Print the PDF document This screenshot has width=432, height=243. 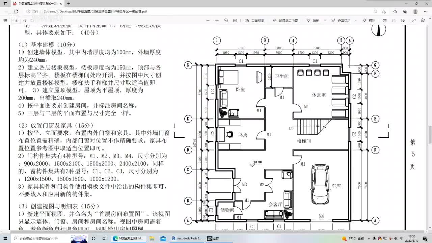(385, 20)
